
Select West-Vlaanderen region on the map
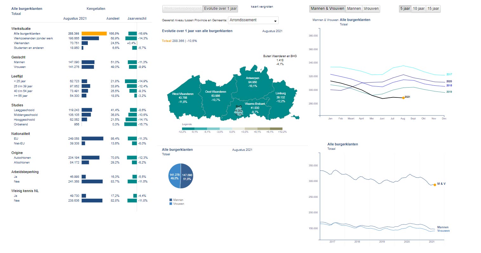[183, 98]
